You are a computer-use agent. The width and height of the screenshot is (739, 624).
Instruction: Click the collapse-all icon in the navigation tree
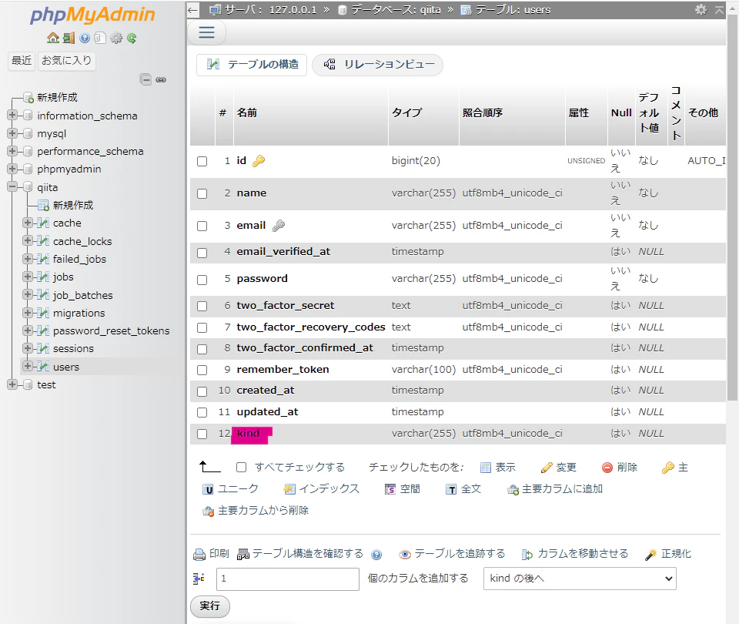tap(145, 79)
